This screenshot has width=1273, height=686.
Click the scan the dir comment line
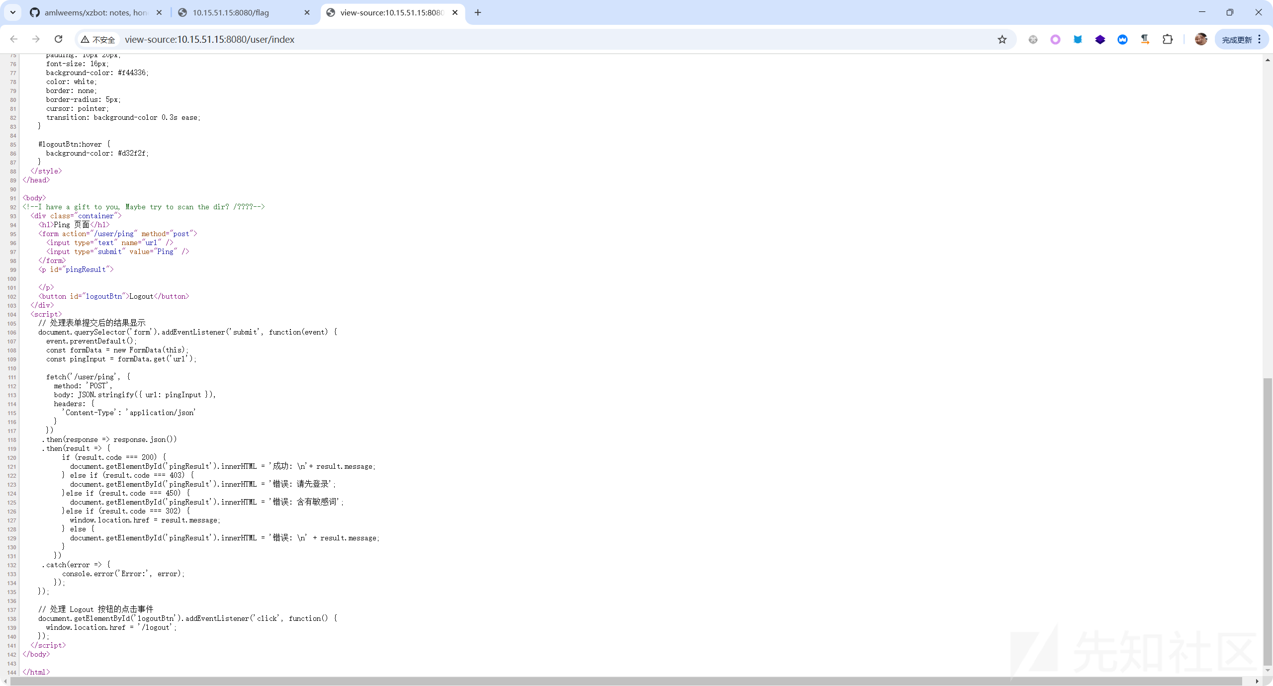coord(144,207)
